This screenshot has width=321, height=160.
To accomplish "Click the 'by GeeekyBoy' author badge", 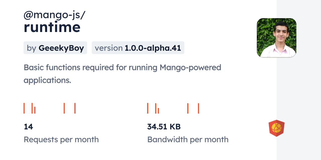I will 55,48.
